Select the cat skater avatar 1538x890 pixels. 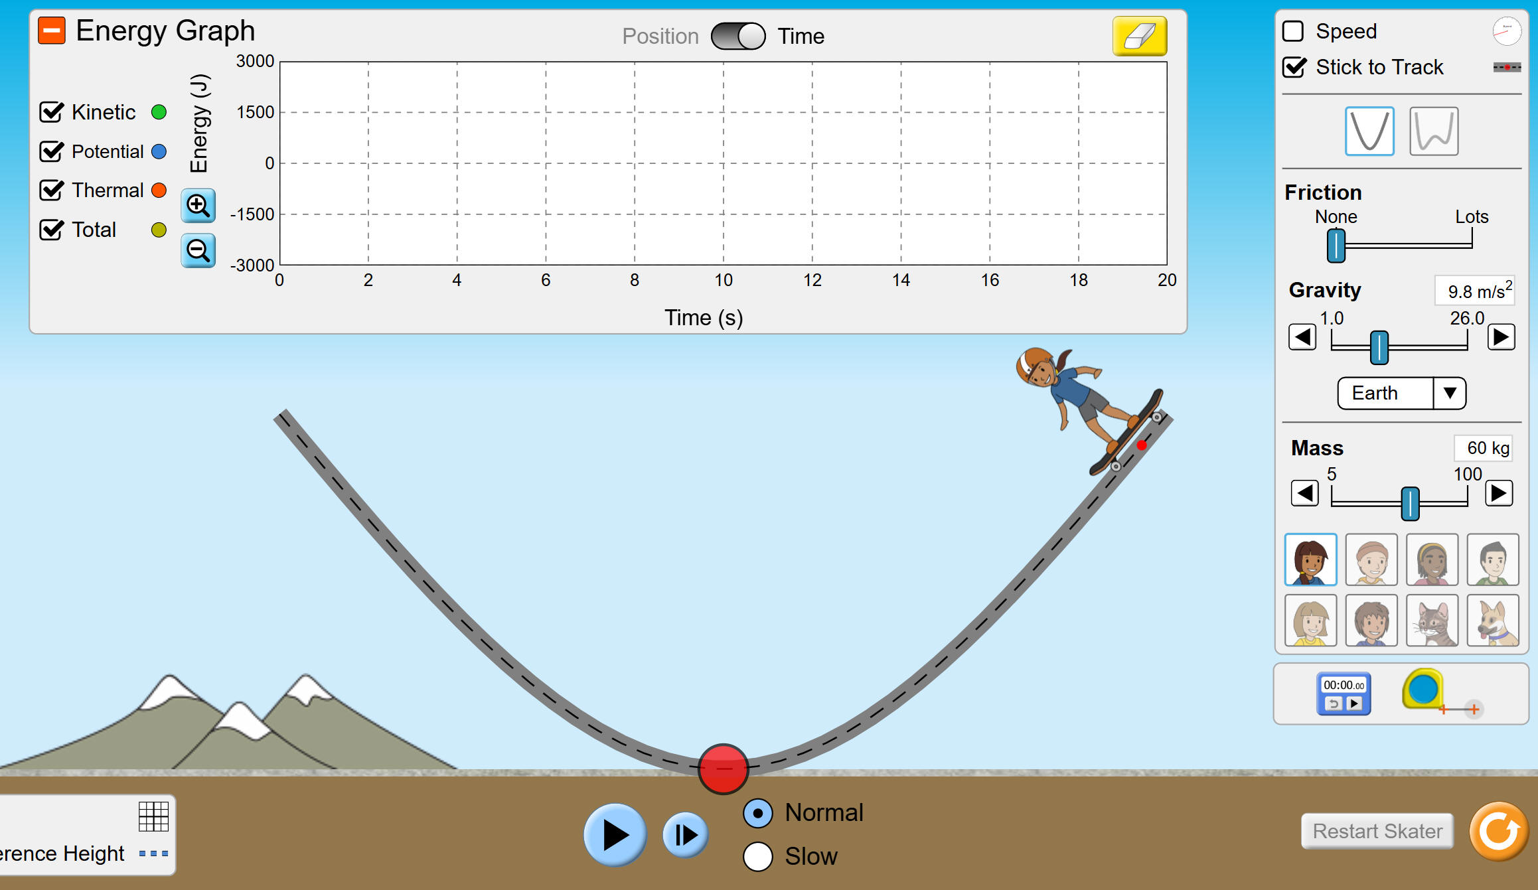[x=1432, y=621]
